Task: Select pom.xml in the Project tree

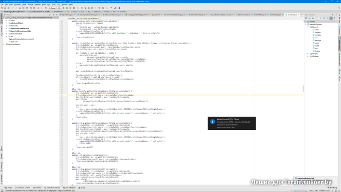Action: pyautogui.click(x=14, y=41)
